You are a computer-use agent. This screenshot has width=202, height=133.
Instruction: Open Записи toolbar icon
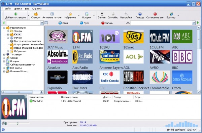[102, 14]
